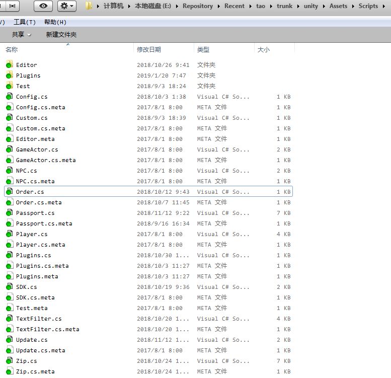Go to tao breadcrumb segment
This screenshot has height=378, width=391.
(260, 6)
